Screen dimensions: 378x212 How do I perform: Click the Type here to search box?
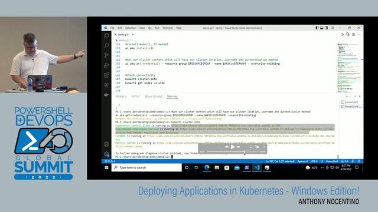[146, 167]
